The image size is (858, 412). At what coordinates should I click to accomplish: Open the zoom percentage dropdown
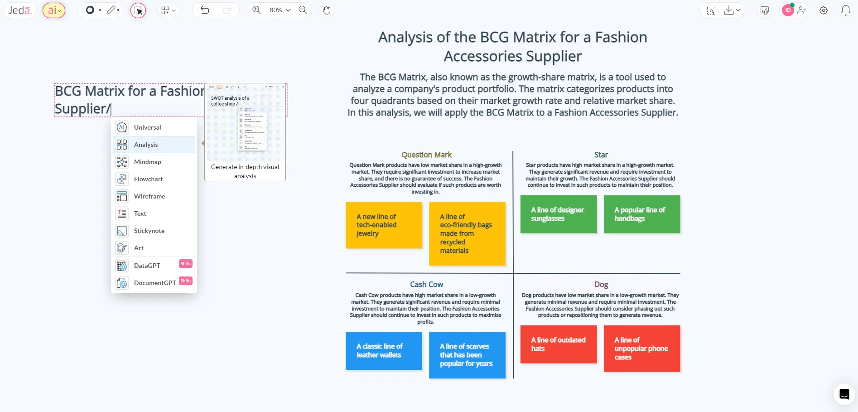(x=278, y=10)
